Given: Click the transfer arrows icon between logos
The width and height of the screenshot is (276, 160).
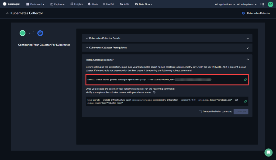Looking at the screenshot, I should coord(31,33).
